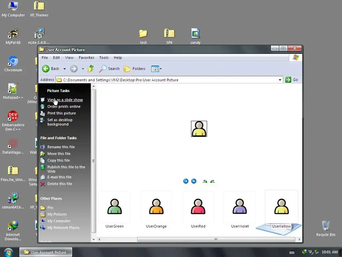Open My Network Places link

point(63,228)
